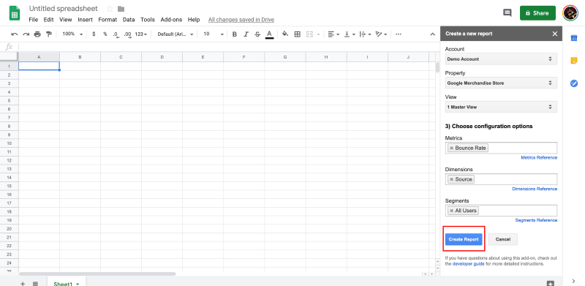The width and height of the screenshot is (585, 286).
Task: Open the Property Google Merchandise Store dropdown
Action: [x=501, y=83]
